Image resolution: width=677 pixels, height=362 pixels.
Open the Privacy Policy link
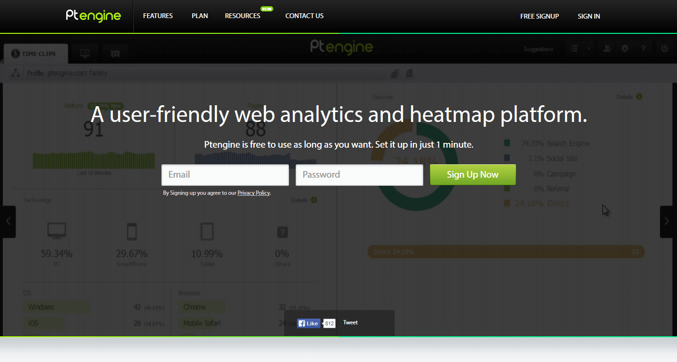pos(253,193)
